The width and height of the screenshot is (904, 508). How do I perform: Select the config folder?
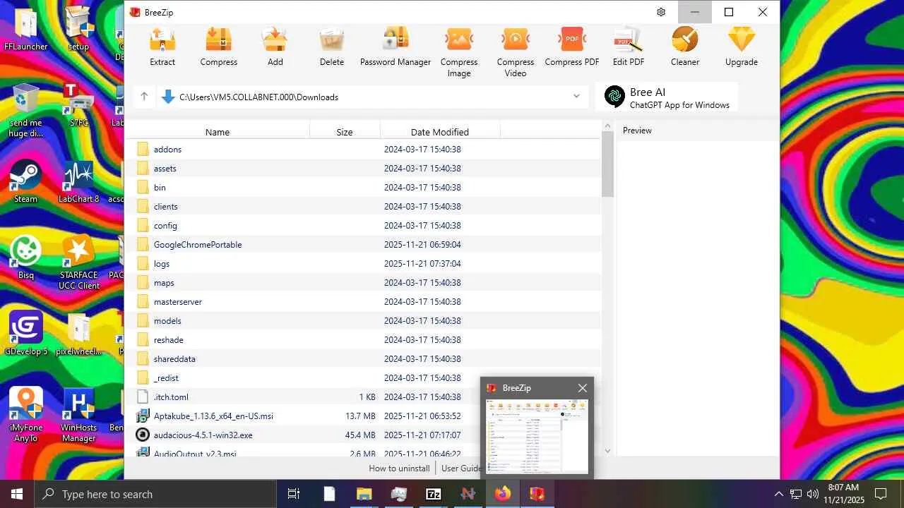pos(364,226)
